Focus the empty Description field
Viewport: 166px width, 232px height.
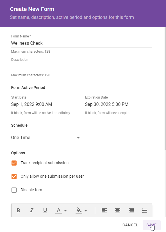coord(82,67)
